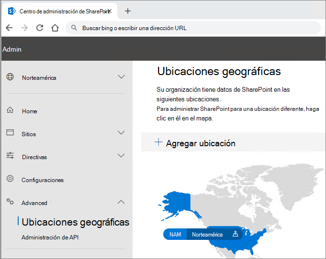This screenshot has width=326, height=259.
Task: Focus the address bar URL field
Action: click(193, 28)
